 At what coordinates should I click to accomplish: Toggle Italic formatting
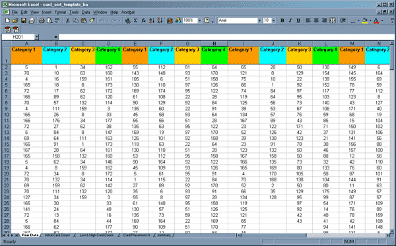(290, 20)
